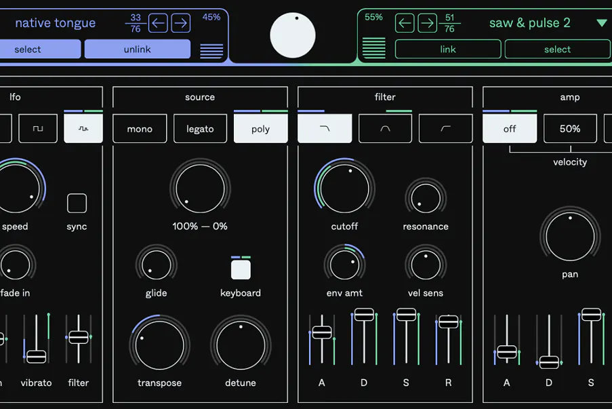Viewport: 612px width, 409px height.
Task: Choose the sample-and-hold LFO shape
Action: 83,129
